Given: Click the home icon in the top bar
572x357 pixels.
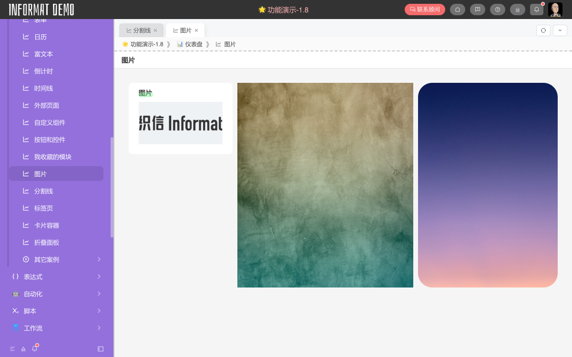Looking at the screenshot, I should (x=458, y=10).
